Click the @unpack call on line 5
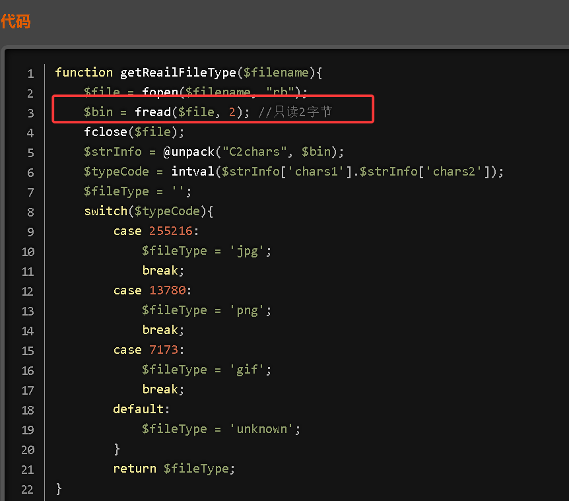569x501 pixels. coord(189,152)
